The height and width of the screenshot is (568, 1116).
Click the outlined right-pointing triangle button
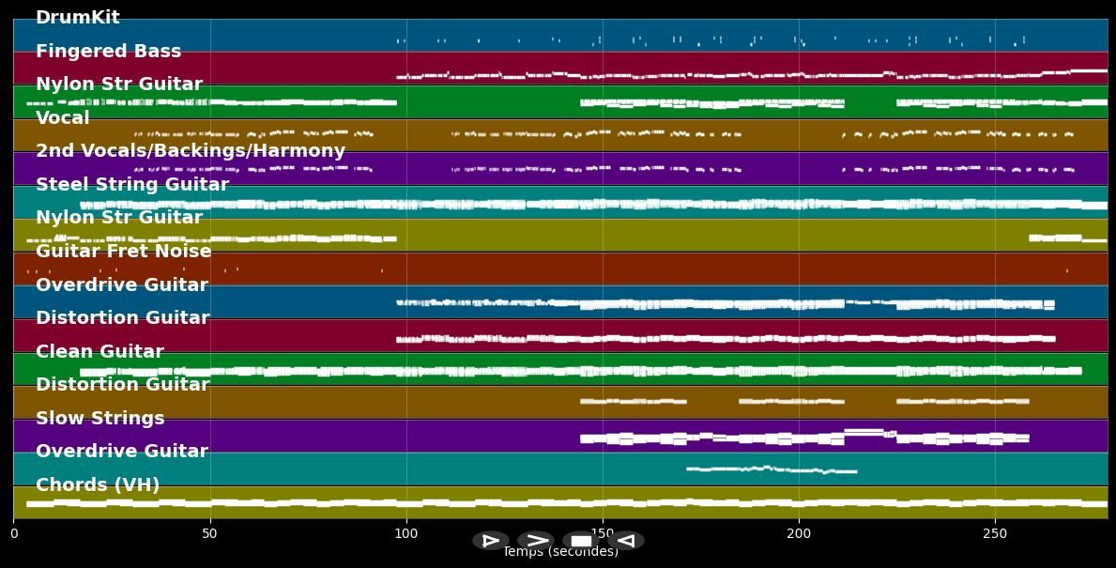(490, 541)
